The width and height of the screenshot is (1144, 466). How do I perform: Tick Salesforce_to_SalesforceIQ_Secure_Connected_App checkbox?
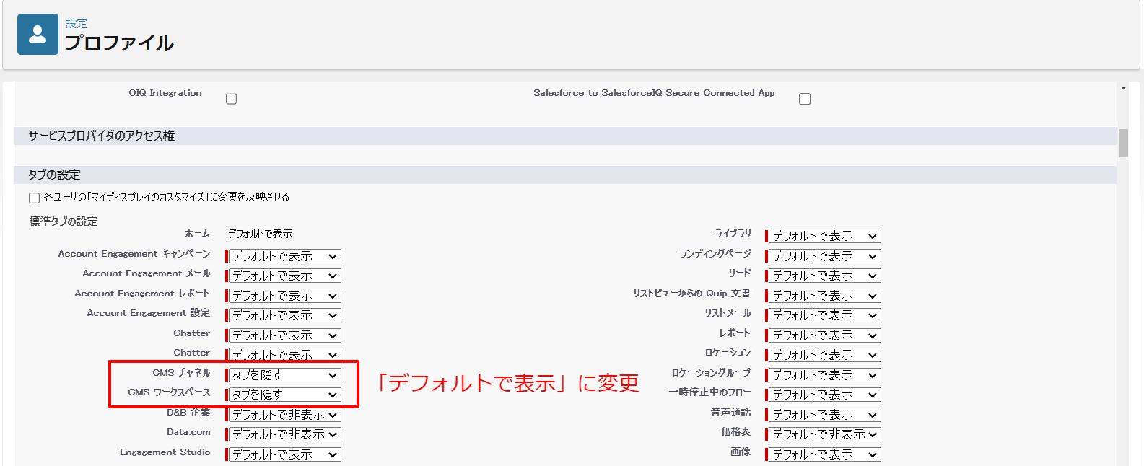point(805,99)
